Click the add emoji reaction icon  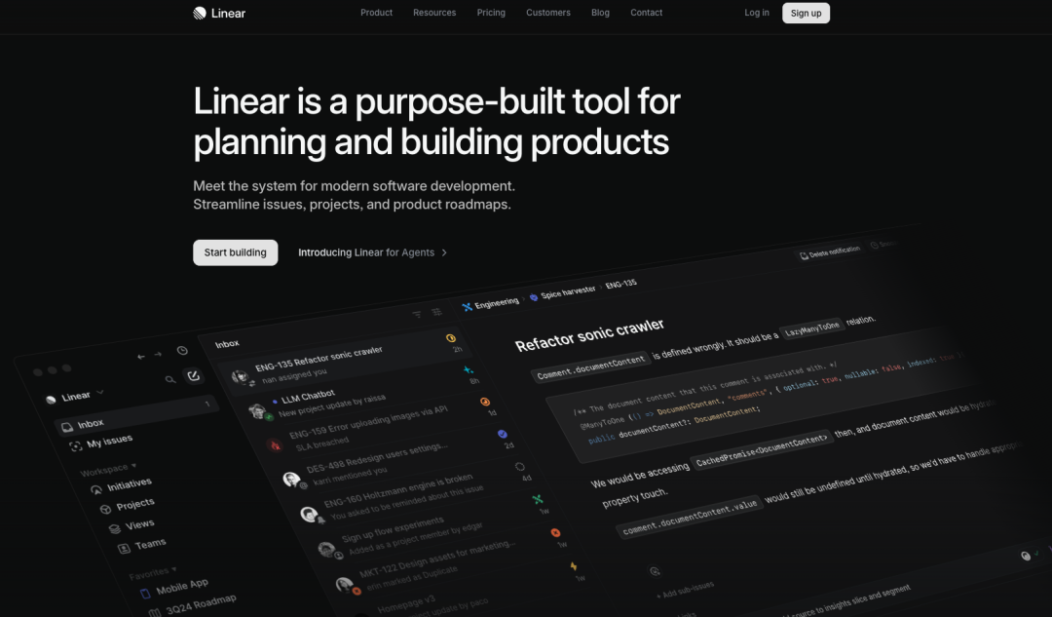point(655,570)
